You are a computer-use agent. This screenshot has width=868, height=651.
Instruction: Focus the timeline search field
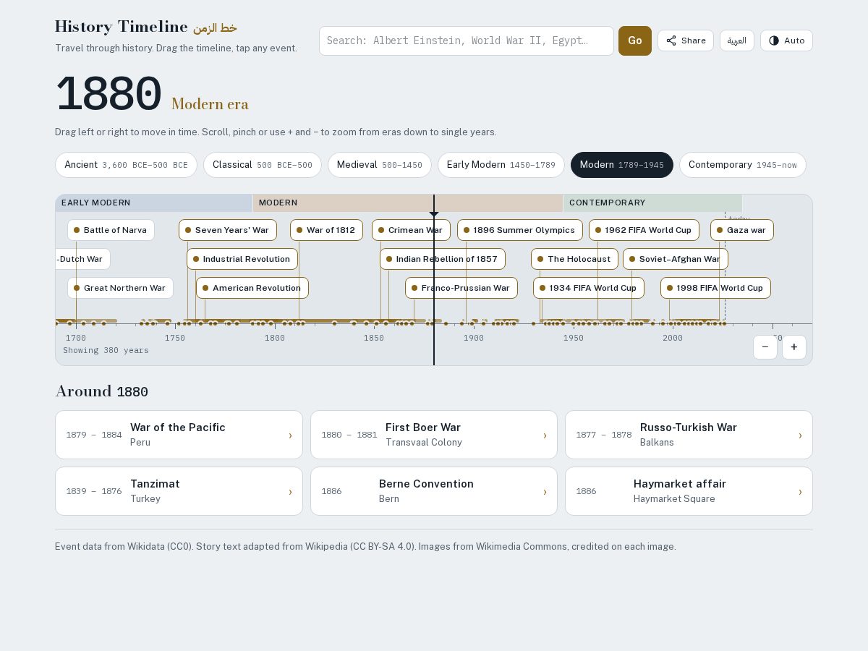(467, 41)
